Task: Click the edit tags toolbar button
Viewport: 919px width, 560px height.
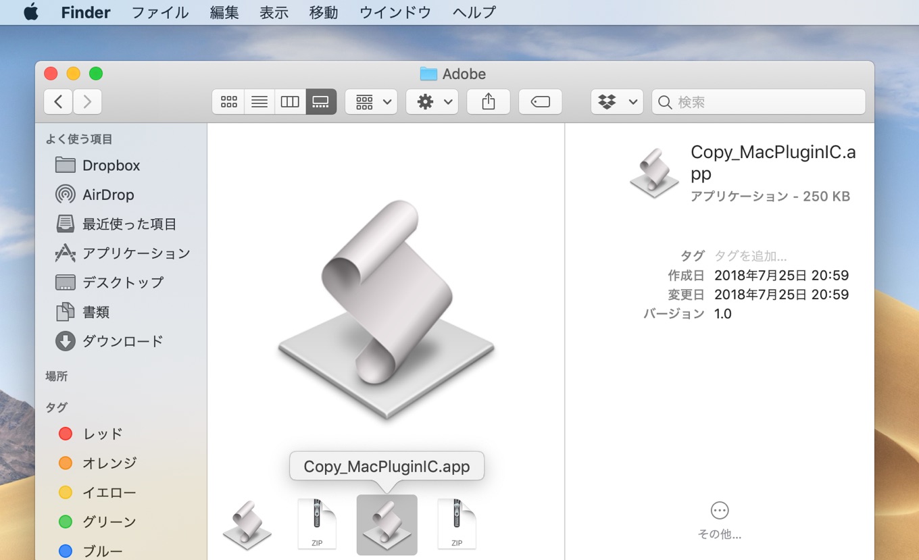Action: (x=541, y=102)
